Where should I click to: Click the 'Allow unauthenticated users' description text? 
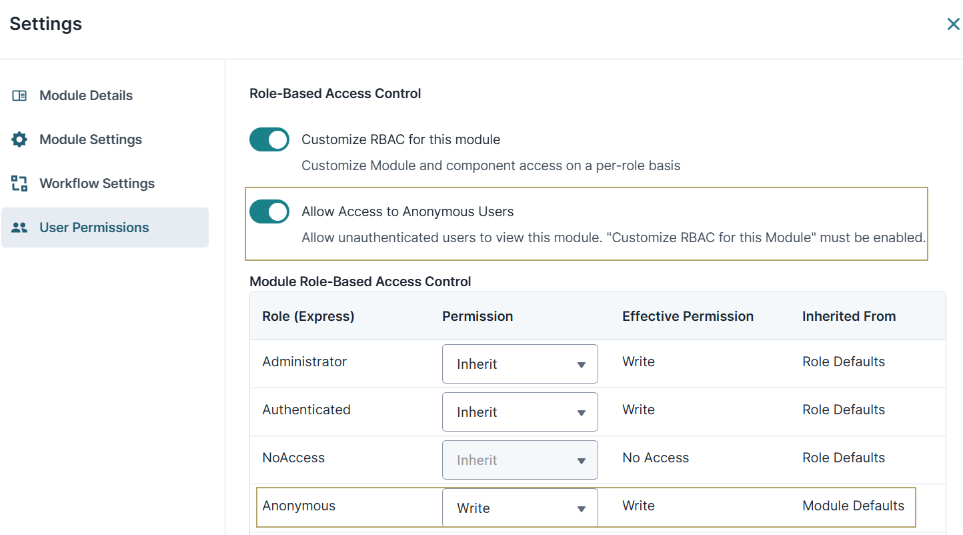[x=614, y=237]
